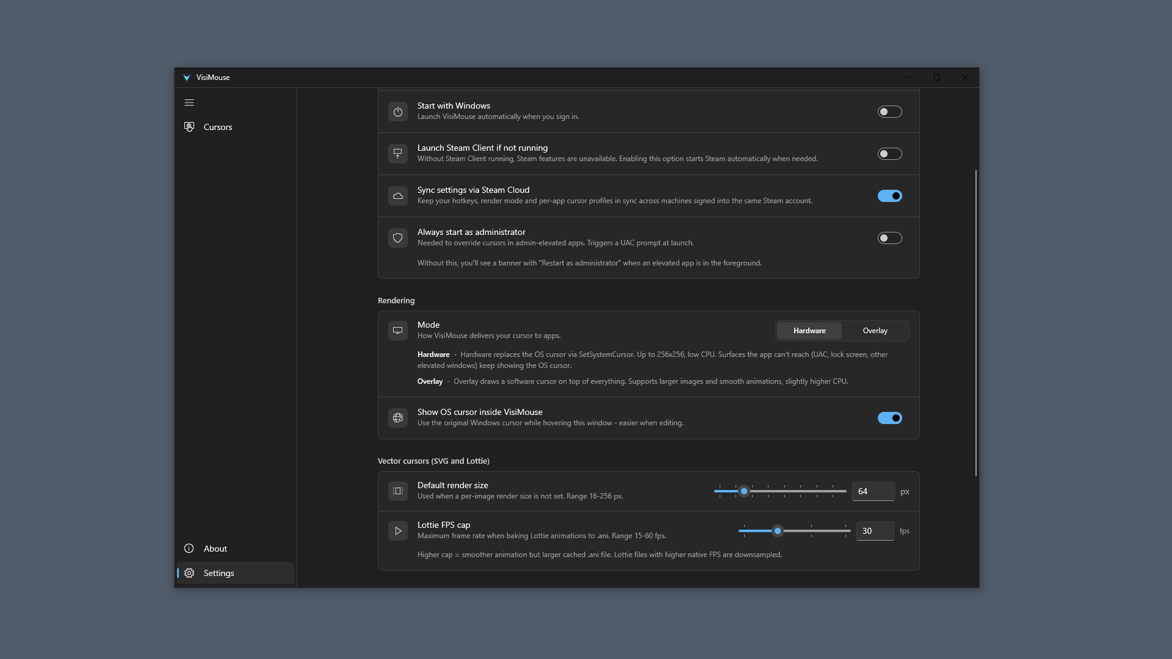Viewport: 1172px width, 659px height.
Task: Select Hardware rendering mode
Action: tap(809, 331)
